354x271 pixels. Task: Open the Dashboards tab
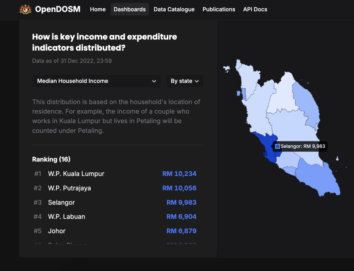(x=130, y=9)
